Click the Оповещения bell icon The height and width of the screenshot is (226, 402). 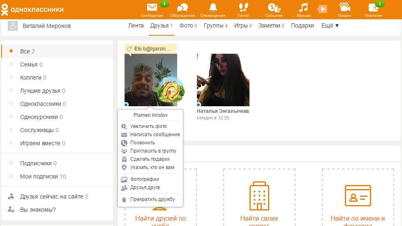[x=213, y=8]
